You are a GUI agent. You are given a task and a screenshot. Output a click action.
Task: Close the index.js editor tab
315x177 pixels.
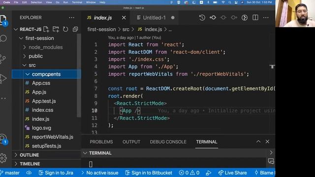(124, 18)
